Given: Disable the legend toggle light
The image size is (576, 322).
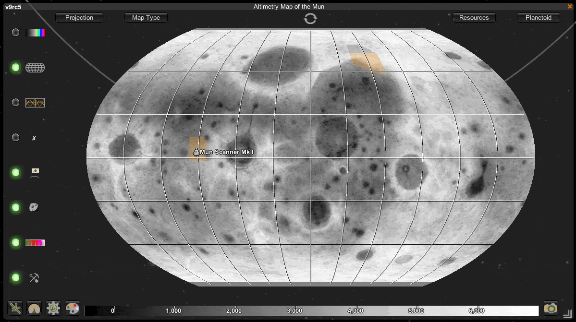Looking at the screenshot, I should pyautogui.click(x=15, y=242).
